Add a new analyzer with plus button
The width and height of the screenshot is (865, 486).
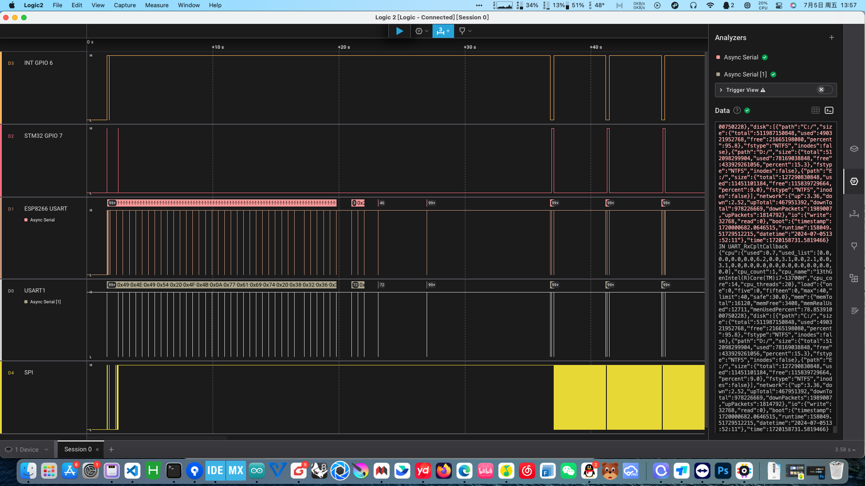[832, 37]
